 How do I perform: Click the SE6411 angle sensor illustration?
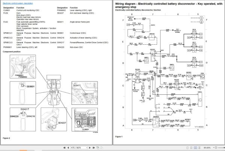[x=85, y=93]
